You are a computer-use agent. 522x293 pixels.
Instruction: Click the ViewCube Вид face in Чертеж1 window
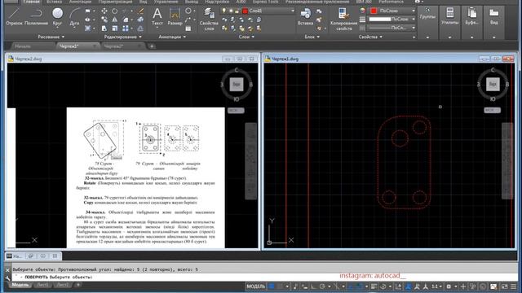493,85
